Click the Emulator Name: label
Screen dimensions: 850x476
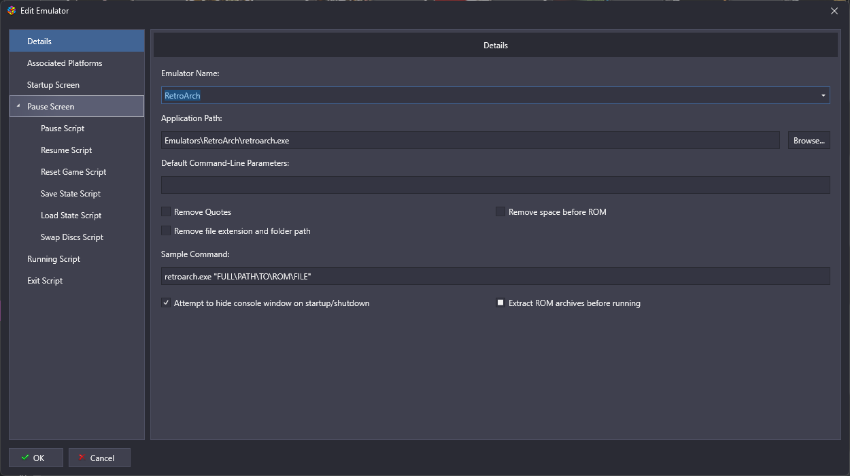pos(190,73)
